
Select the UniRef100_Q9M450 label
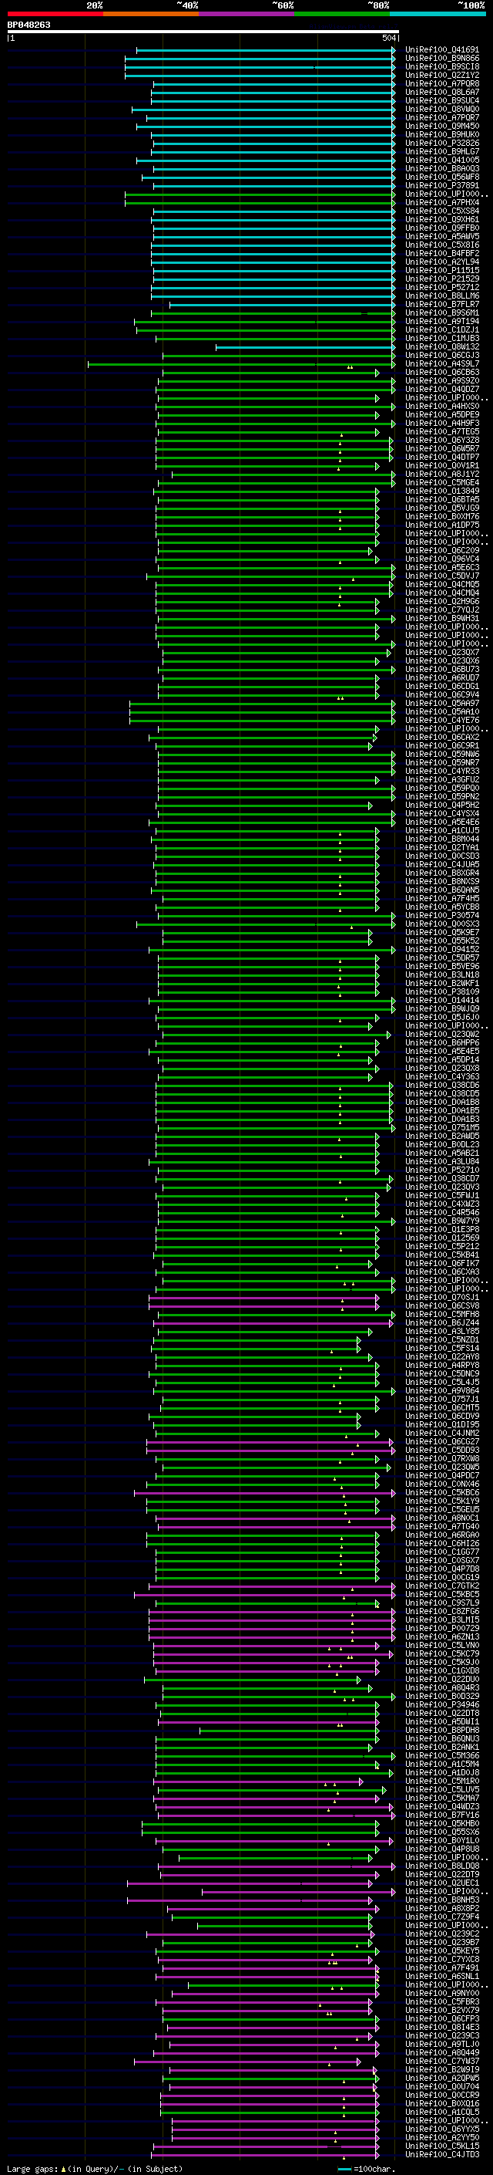click(x=442, y=127)
